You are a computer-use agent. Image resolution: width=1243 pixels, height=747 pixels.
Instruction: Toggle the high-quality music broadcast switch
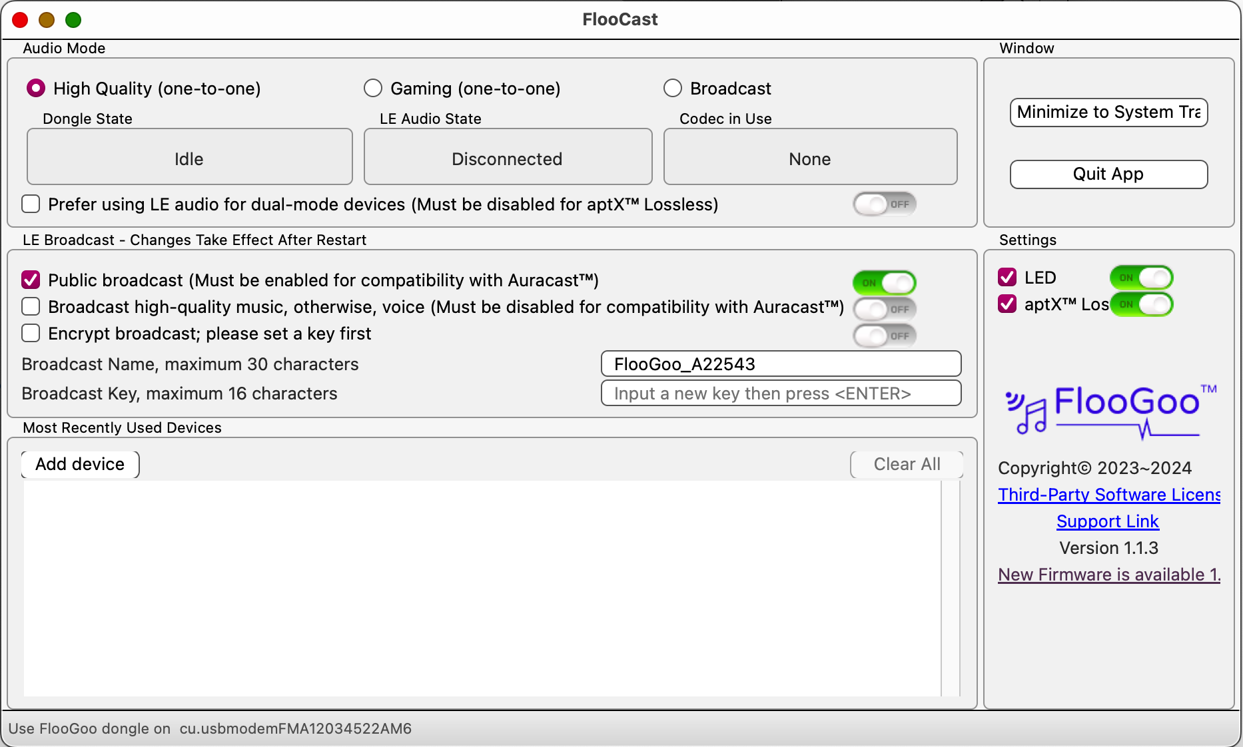pyautogui.click(x=885, y=309)
